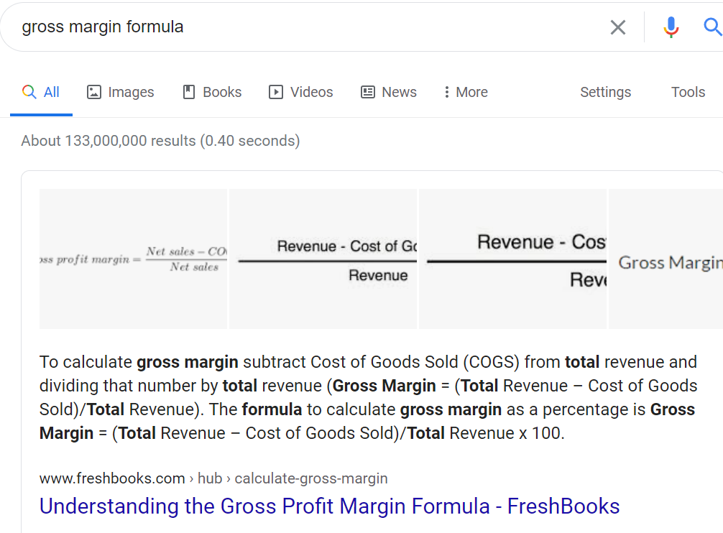Start voice search with the microphone icon
Viewport: 723px width, 533px height.
pyautogui.click(x=671, y=27)
